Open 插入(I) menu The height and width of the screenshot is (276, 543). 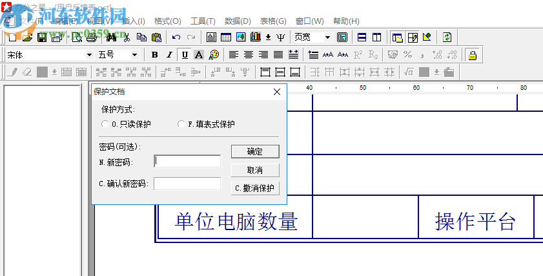[134, 21]
